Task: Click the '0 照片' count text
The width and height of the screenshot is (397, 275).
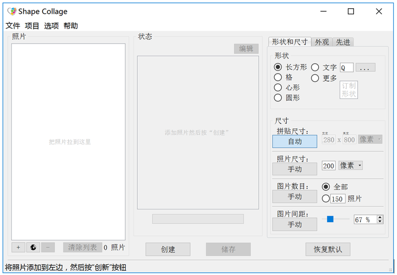Action: point(114,248)
